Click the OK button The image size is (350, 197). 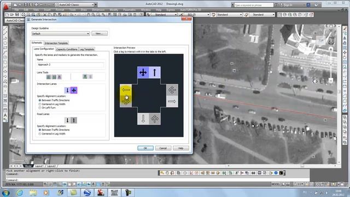145,148
